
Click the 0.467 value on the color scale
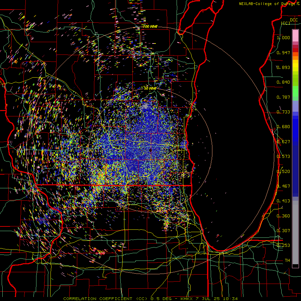tap(283, 186)
